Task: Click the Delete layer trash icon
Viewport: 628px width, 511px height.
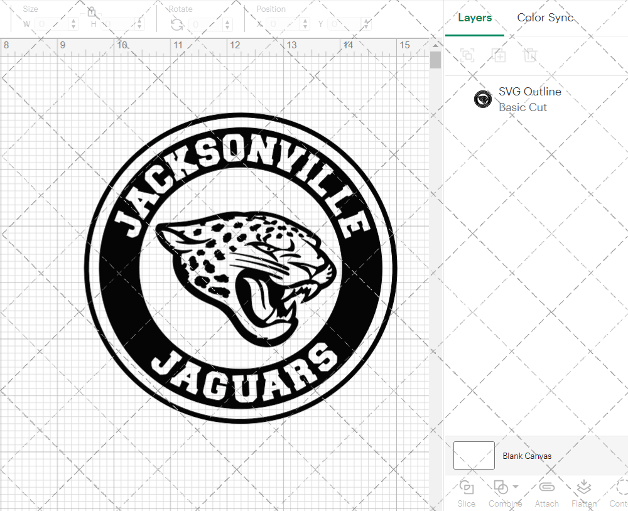Action: (x=530, y=55)
